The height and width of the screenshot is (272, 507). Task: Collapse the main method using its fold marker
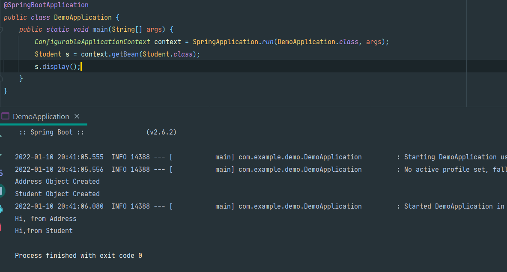click(x=1, y=30)
